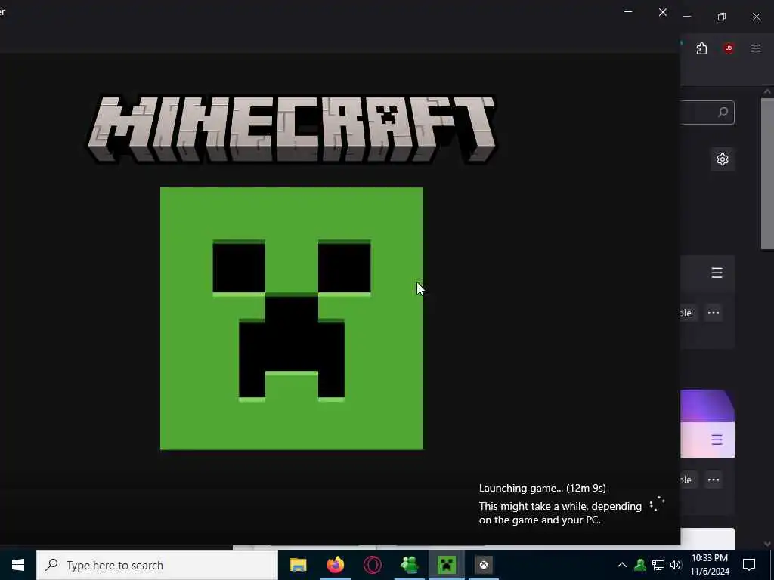Click the scrollbar down arrow in browser
Screen dimensions: 774x580
pos(767,544)
